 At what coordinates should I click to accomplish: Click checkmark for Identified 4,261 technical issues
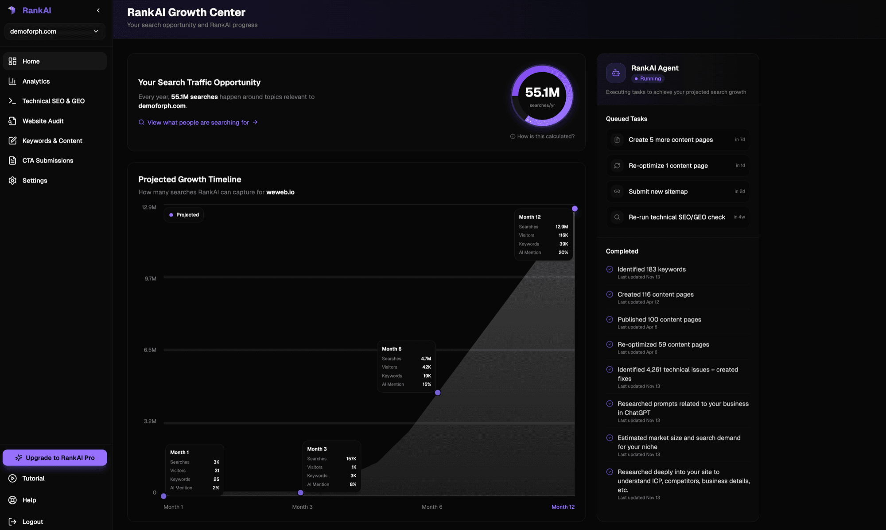pyautogui.click(x=610, y=369)
